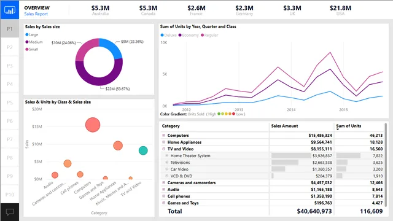Screen dimensions: 393x221
Task: Click the Economy legend entry
Action: 189,35
